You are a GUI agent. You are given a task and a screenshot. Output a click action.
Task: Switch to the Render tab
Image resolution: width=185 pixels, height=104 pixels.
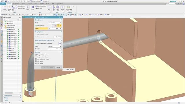click(x=42, y=4)
